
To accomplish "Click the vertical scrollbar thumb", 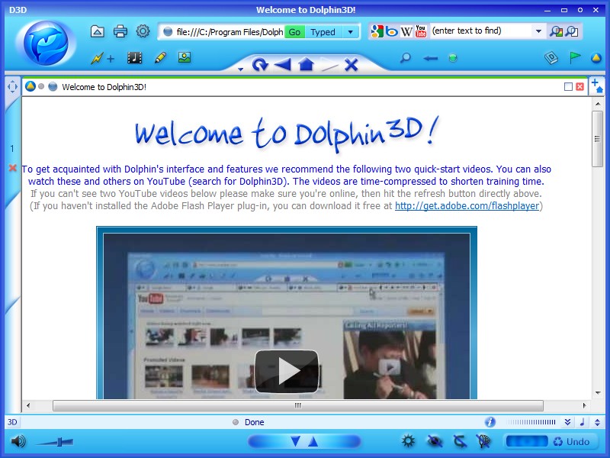I will point(597,139).
